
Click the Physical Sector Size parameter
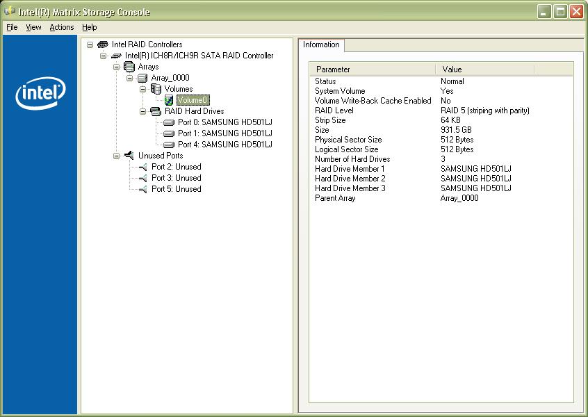point(348,140)
